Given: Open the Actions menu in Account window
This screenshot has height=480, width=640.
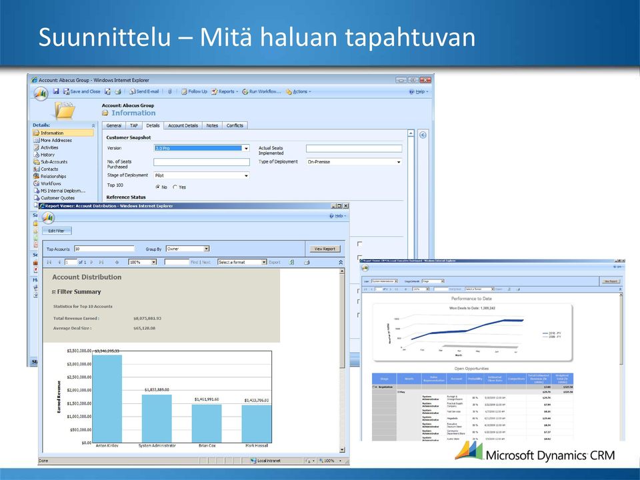Looking at the screenshot, I should [x=299, y=91].
